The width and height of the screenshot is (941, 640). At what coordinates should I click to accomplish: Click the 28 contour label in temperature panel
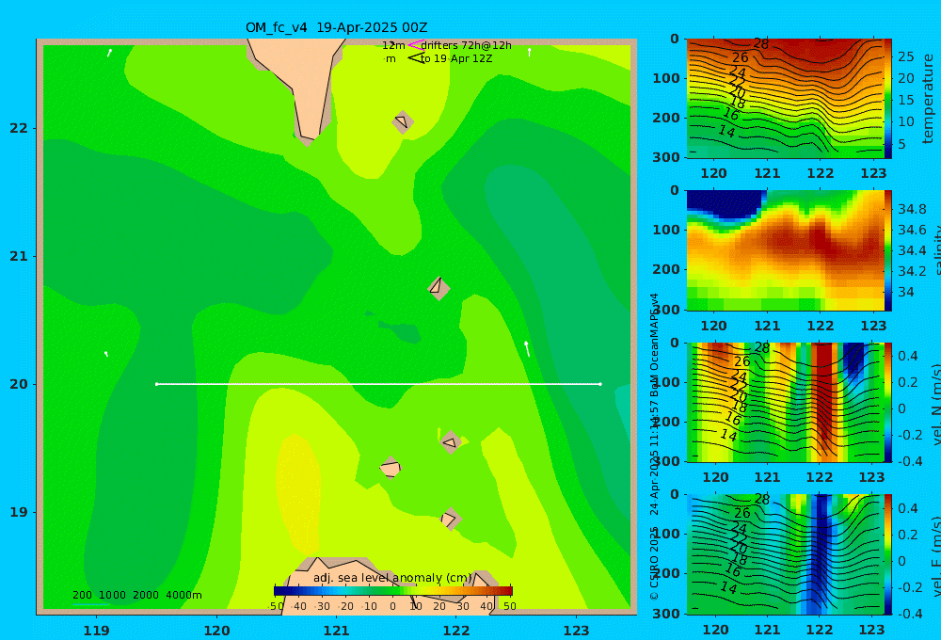[760, 43]
